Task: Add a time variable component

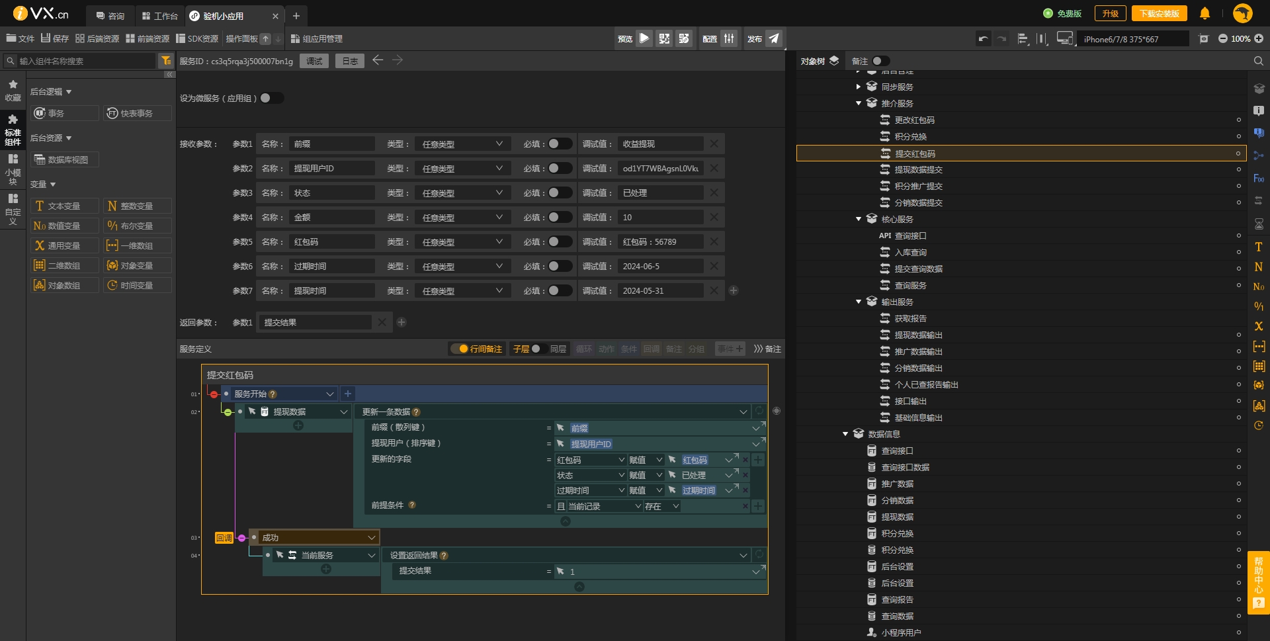Action: 138,285
